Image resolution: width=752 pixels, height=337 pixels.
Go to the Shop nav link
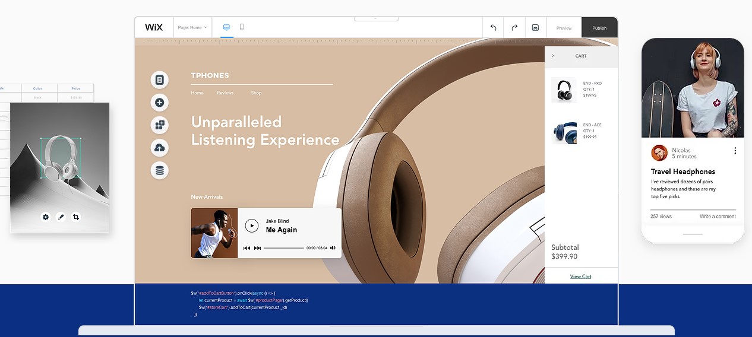click(x=256, y=93)
